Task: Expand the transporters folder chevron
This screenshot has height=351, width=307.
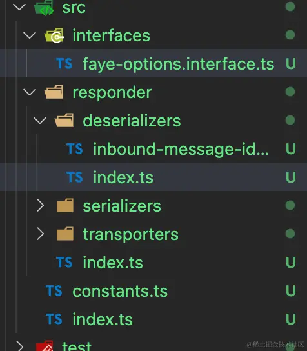Action: point(40,234)
